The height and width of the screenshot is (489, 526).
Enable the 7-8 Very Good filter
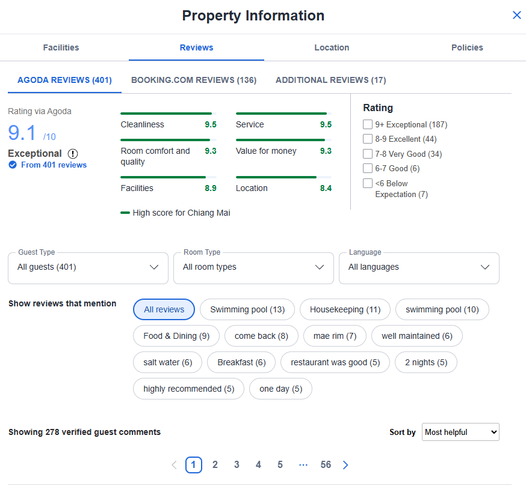[368, 154]
